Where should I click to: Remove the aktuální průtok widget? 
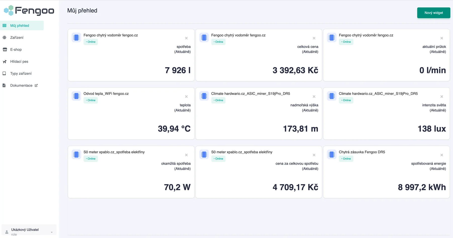coord(442,38)
